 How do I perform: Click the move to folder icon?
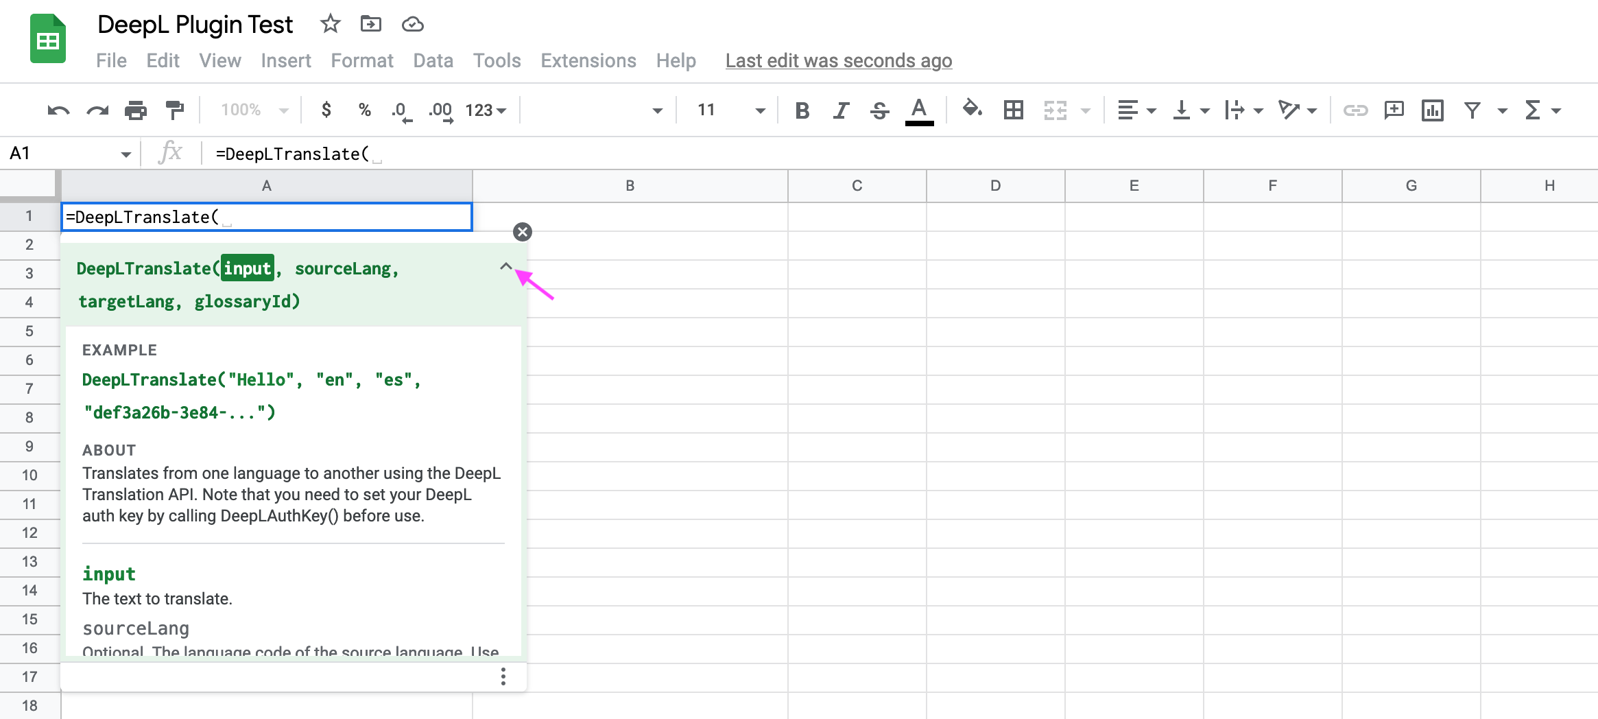(371, 24)
